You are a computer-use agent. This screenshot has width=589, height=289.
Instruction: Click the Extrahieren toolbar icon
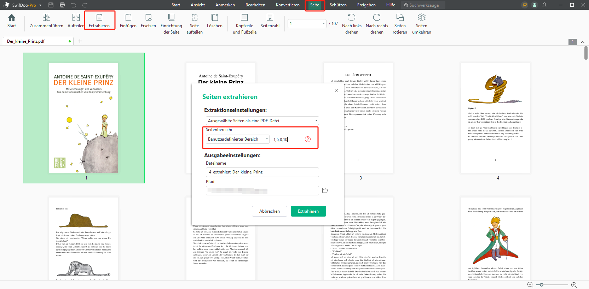[x=99, y=21]
